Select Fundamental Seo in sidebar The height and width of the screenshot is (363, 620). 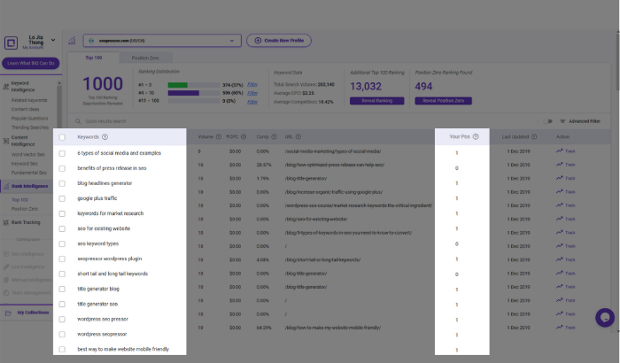(x=29, y=173)
